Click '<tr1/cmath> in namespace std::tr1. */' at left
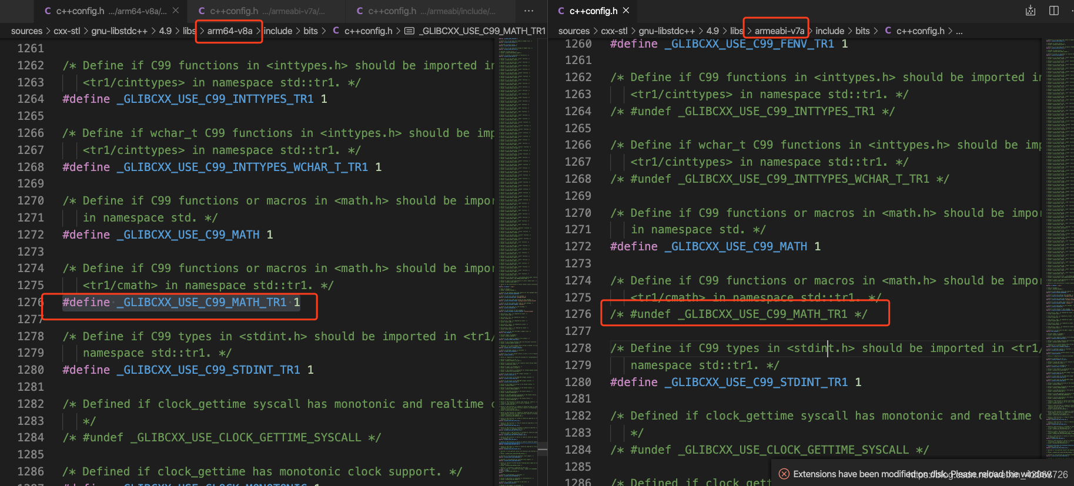The height and width of the screenshot is (486, 1074). pos(208,285)
